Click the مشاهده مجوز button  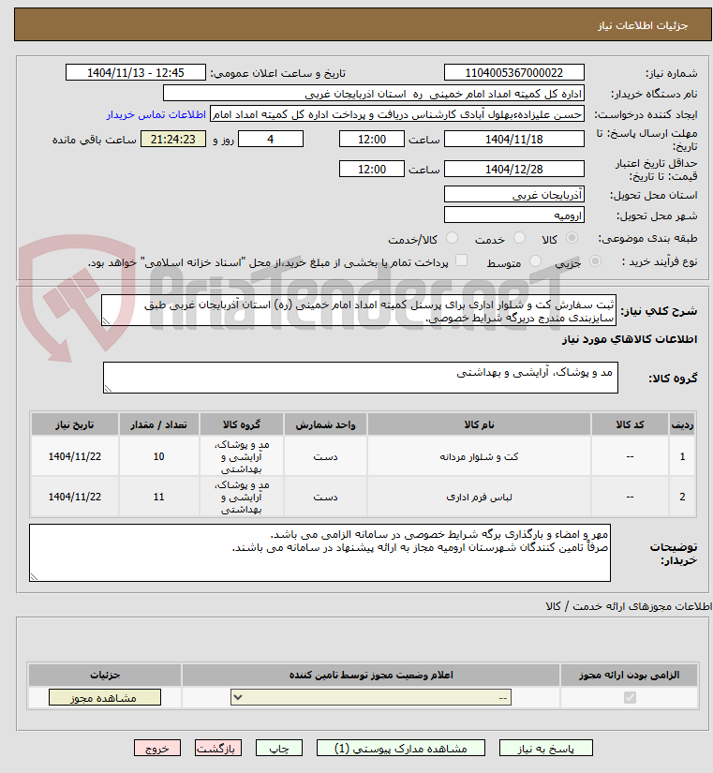click(105, 697)
